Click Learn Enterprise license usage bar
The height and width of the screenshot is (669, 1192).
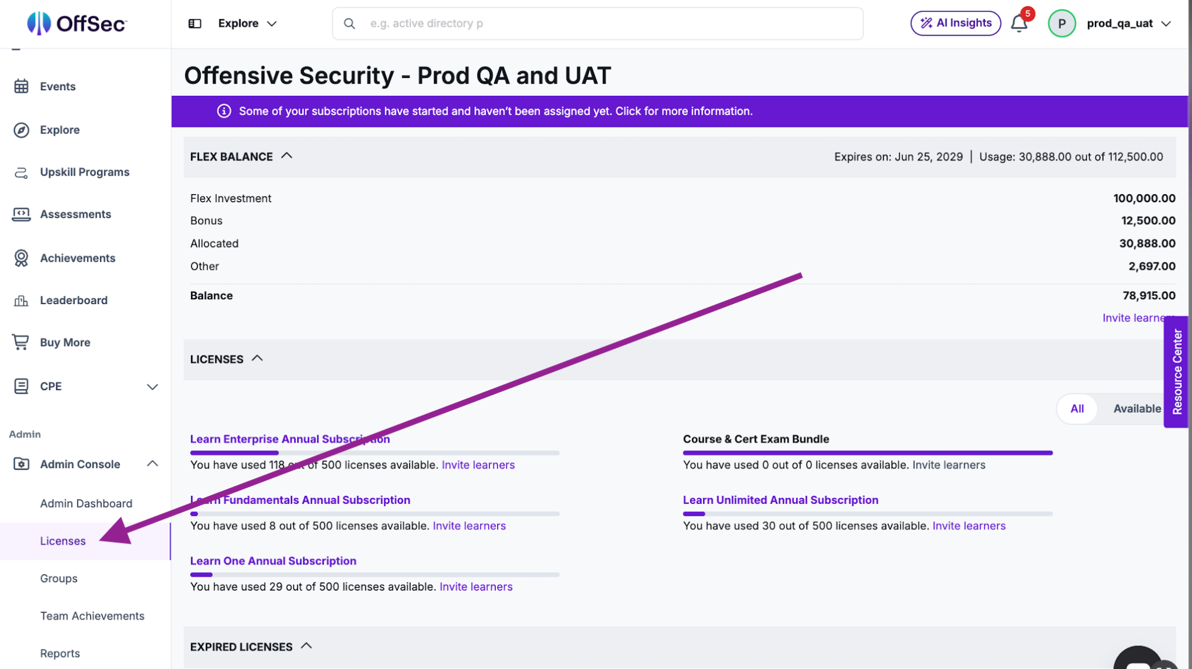coord(375,453)
